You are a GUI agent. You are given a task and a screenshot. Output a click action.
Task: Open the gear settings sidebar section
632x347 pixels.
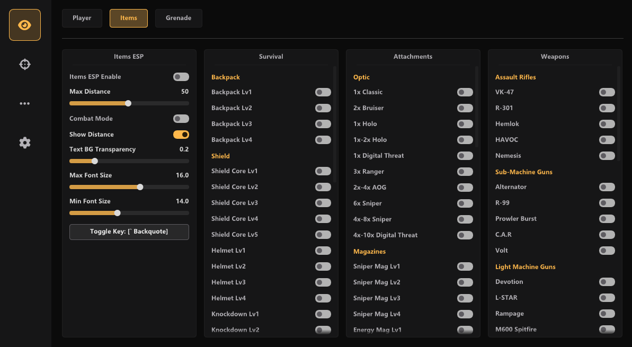click(x=24, y=143)
